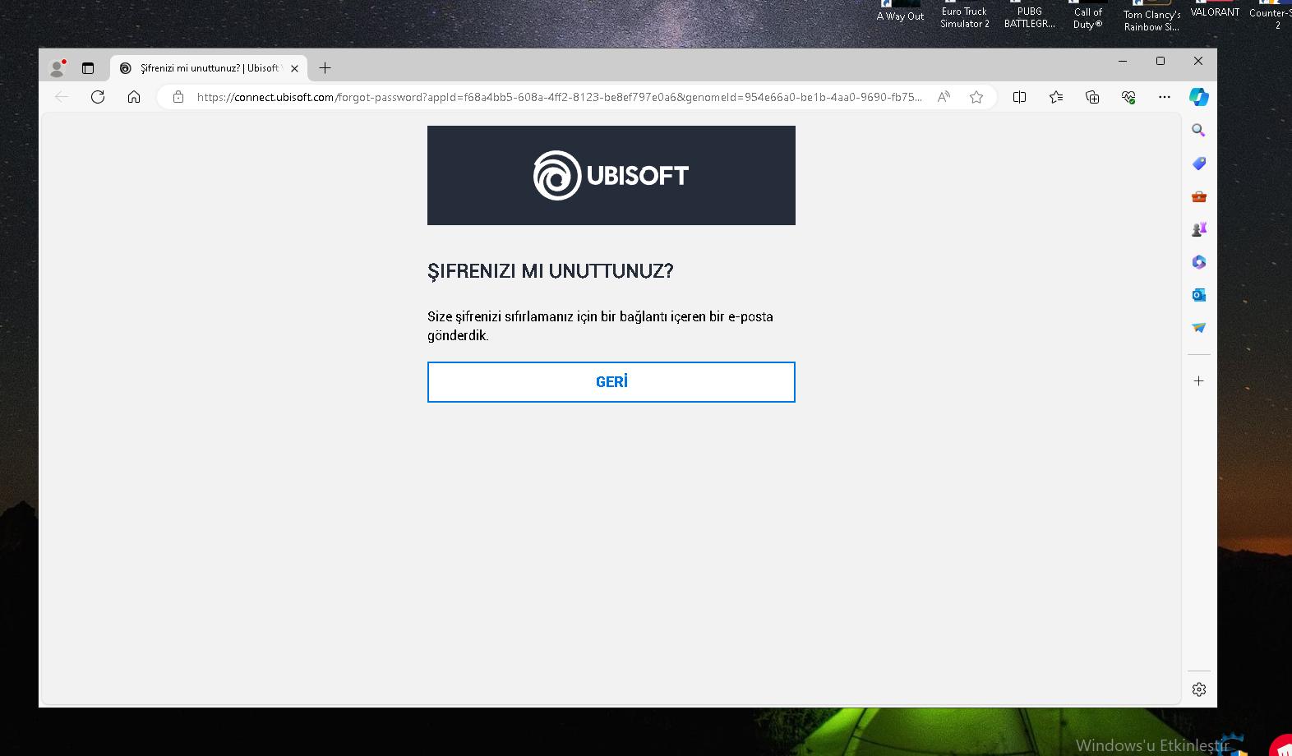Minimize the Edge browser window
Image resolution: width=1292 pixels, height=756 pixels.
[1123, 61]
